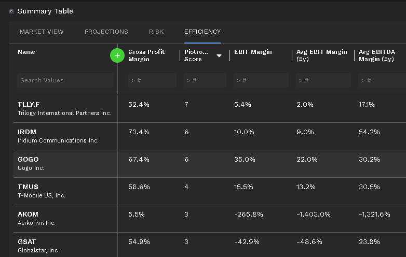Toggle Piotroski Score sort arrow
This screenshot has width=406, height=257.
click(219, 56)
